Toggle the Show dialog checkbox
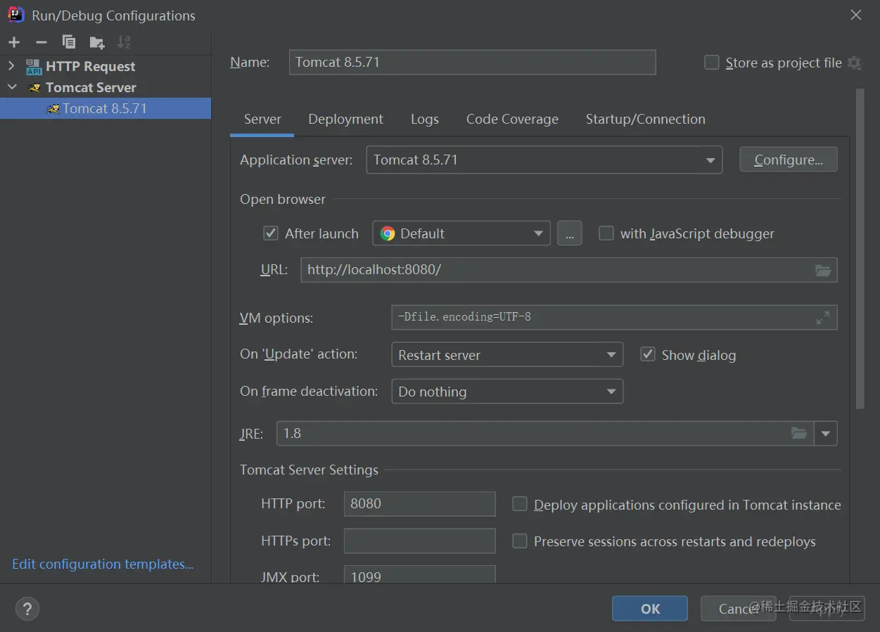The height and width of the screenshot is (632, 880). [648, 354]
